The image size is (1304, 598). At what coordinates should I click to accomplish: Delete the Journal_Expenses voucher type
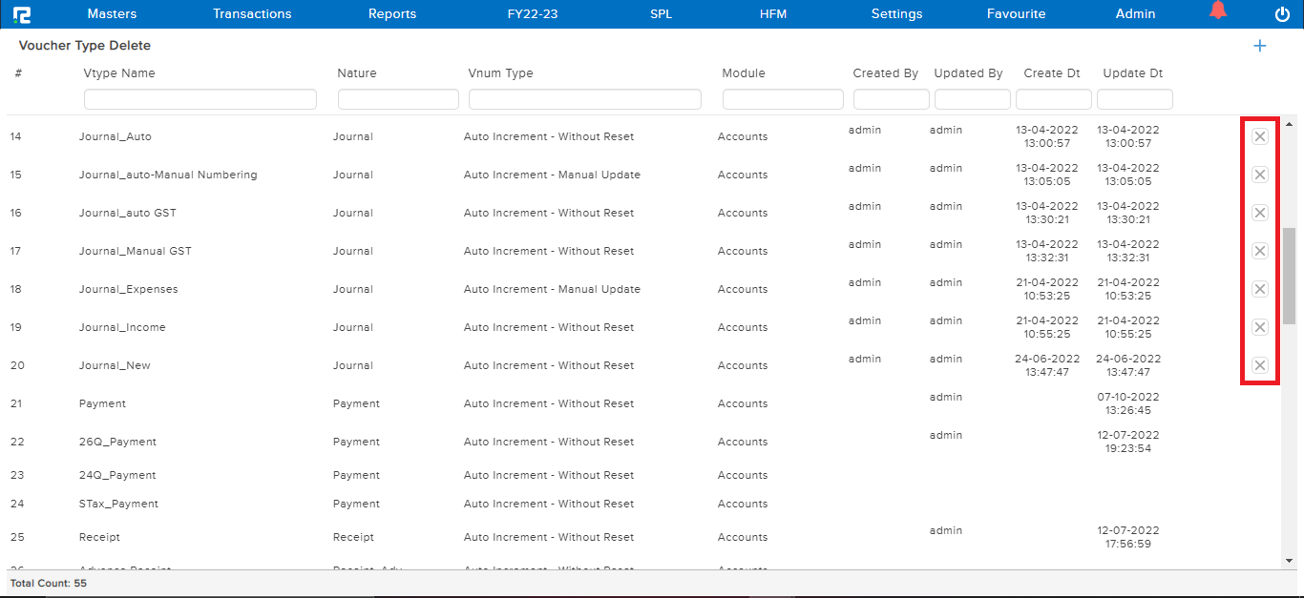(x=1260, y=289)
